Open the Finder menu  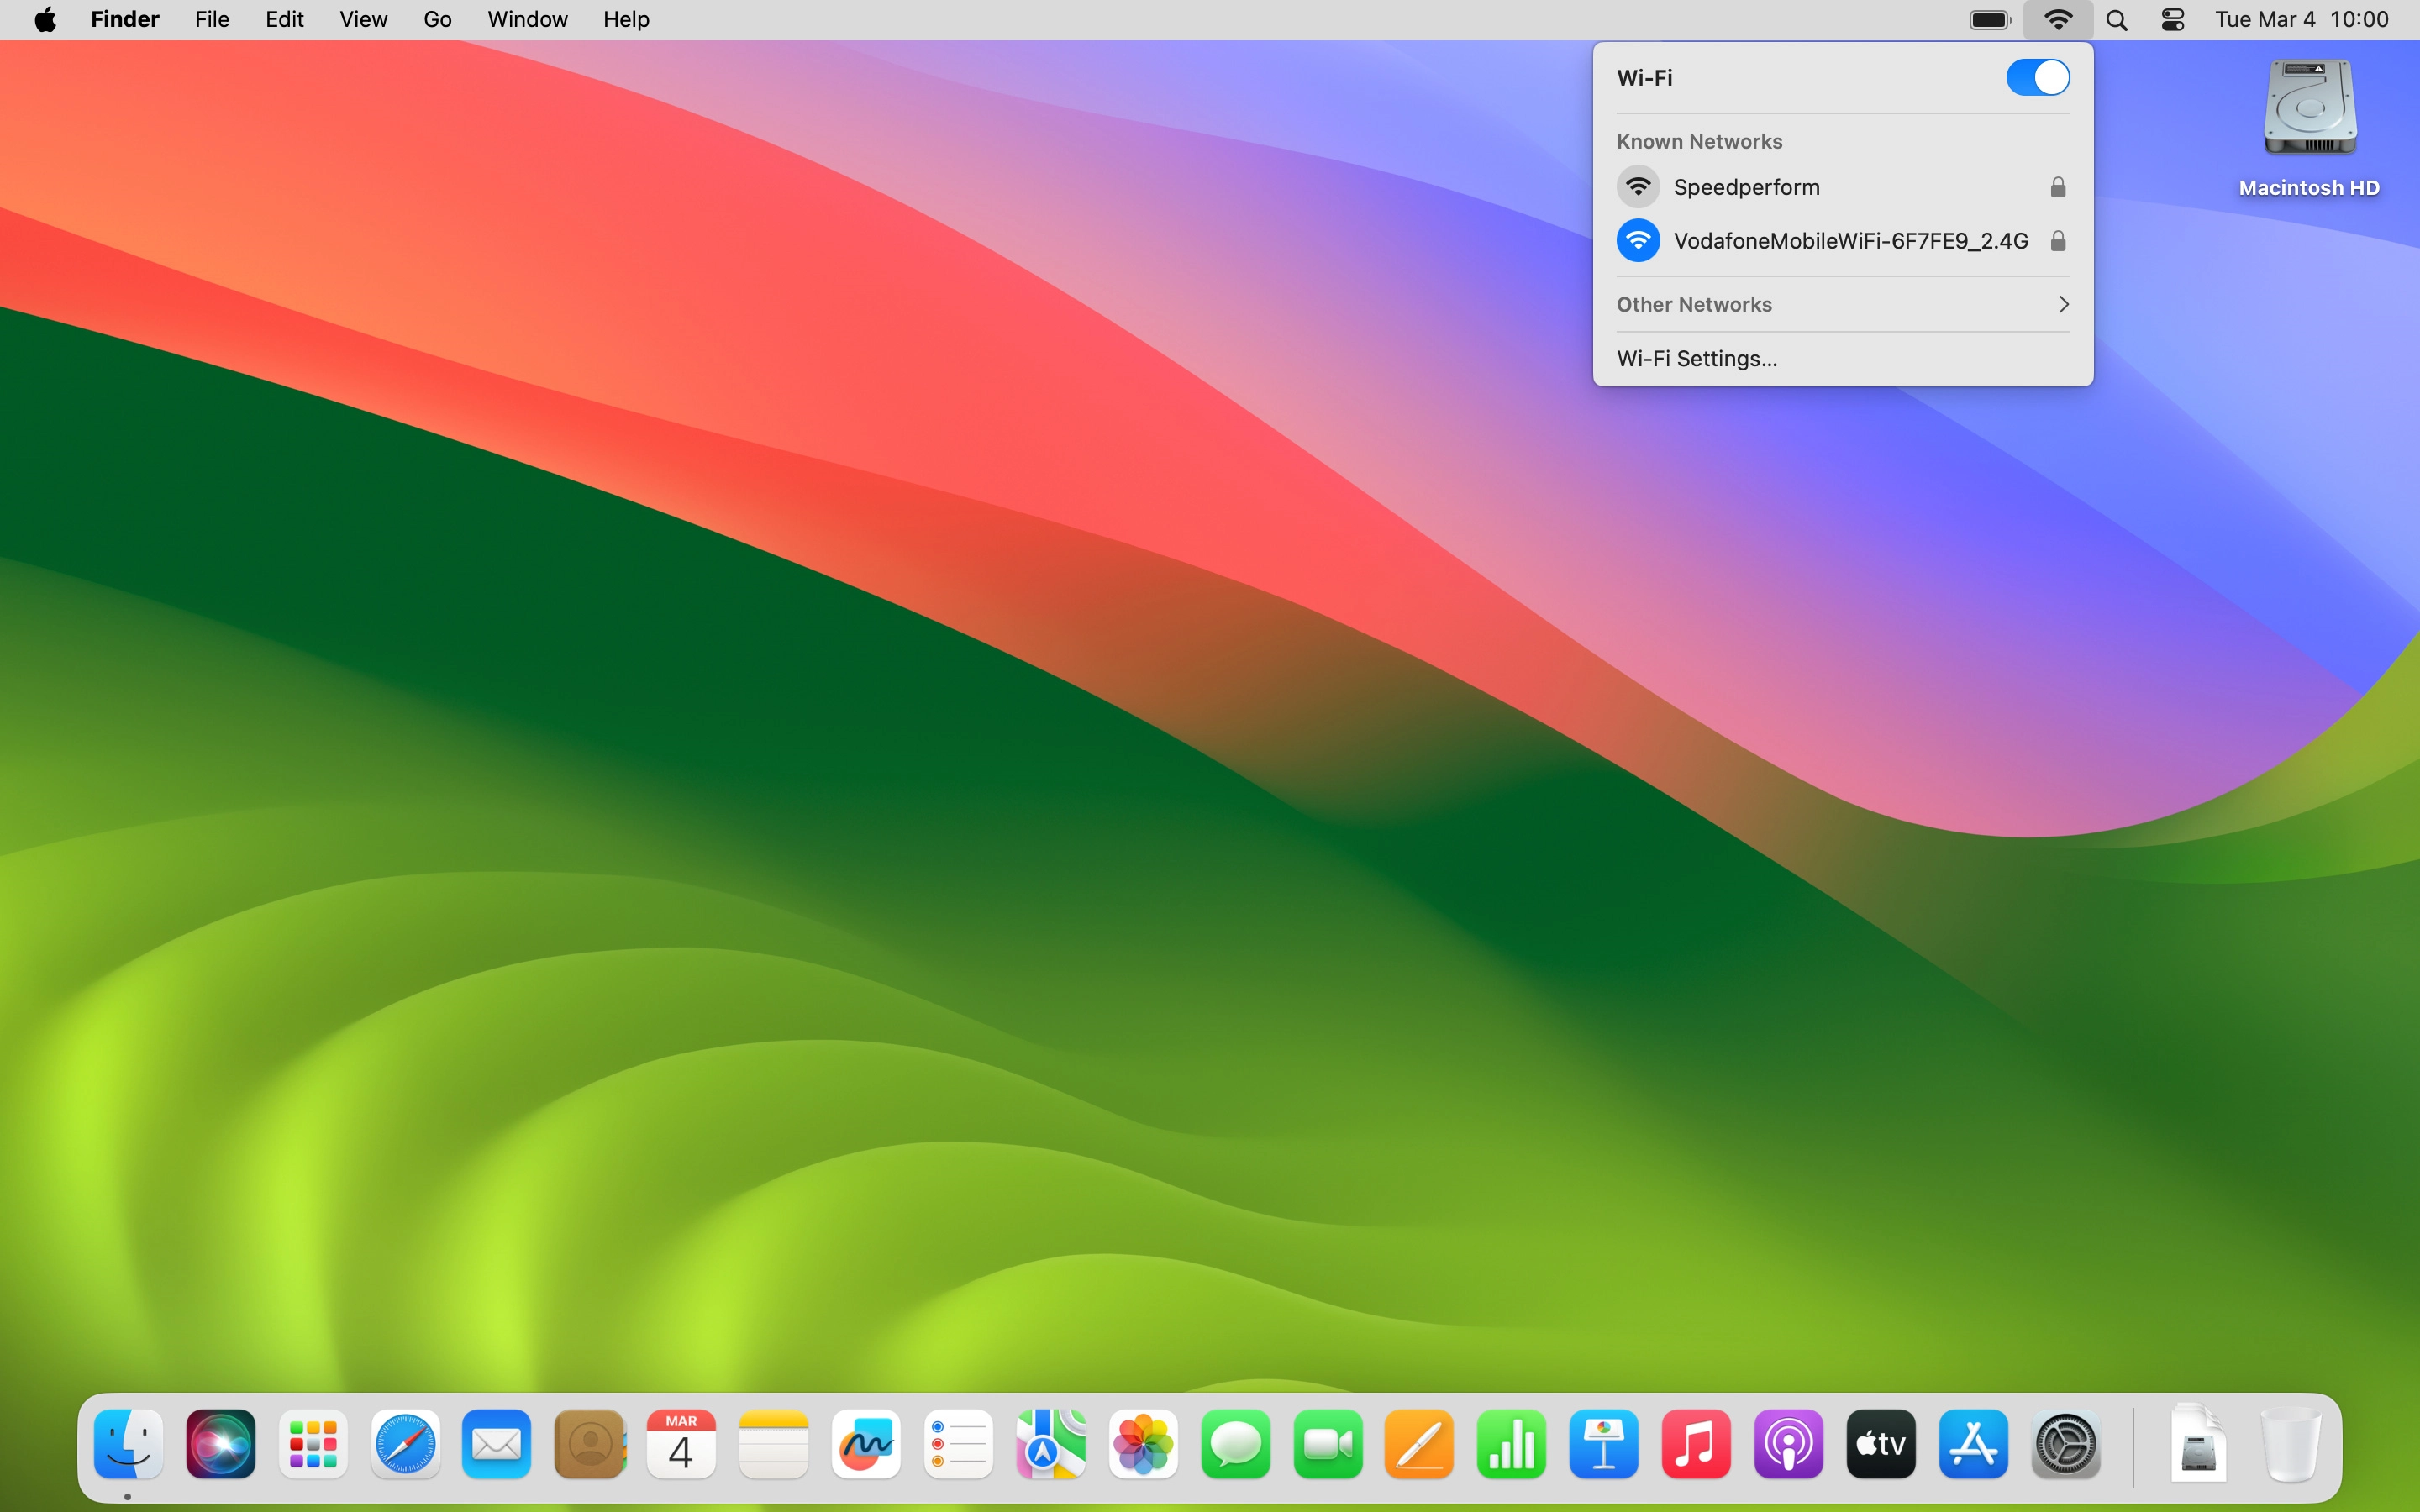tap(125, 20)
